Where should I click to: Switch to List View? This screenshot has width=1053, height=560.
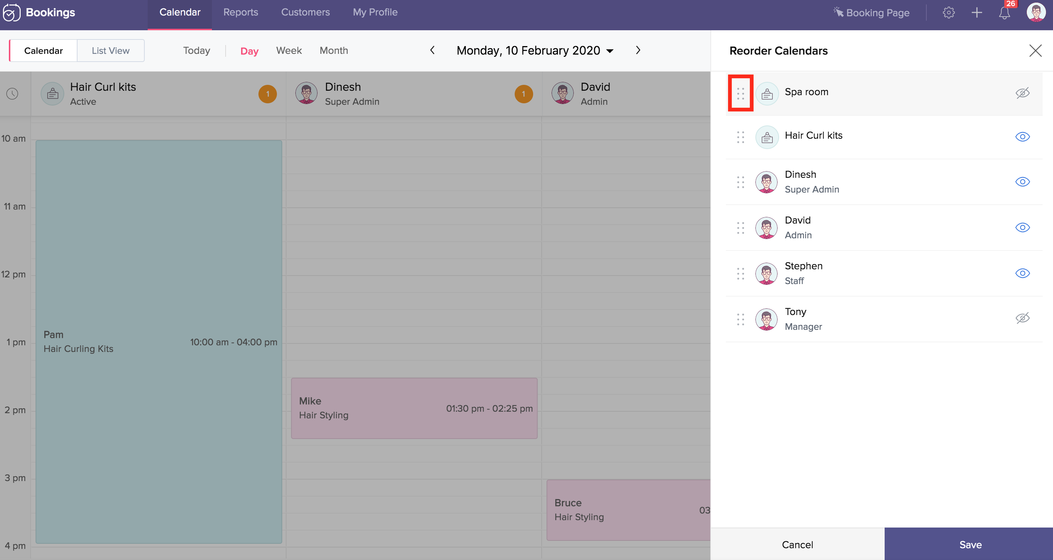110,51
